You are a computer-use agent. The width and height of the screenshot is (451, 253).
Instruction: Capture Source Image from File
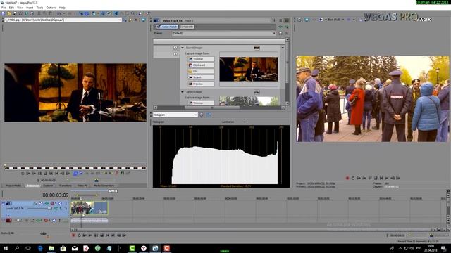(201, 71)
